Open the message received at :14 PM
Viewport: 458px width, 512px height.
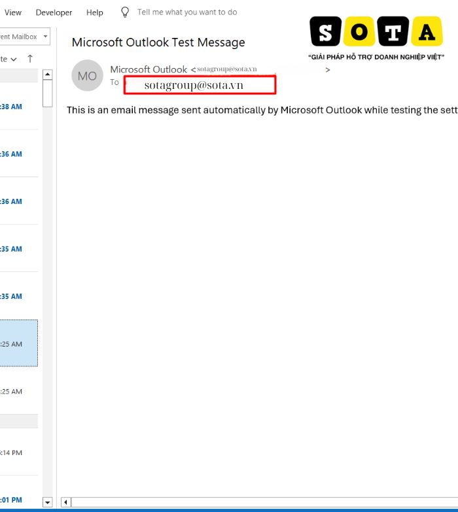pos(19,452)
